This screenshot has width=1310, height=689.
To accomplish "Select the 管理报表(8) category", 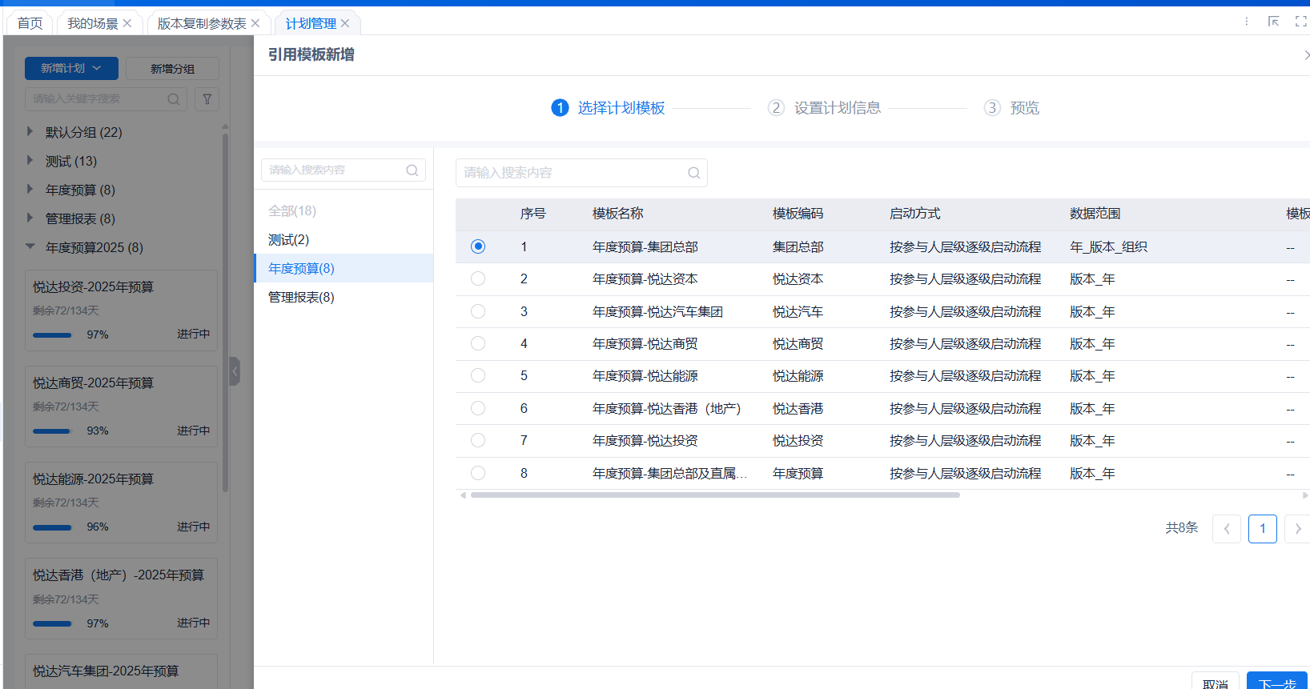I will click(301, 297).
